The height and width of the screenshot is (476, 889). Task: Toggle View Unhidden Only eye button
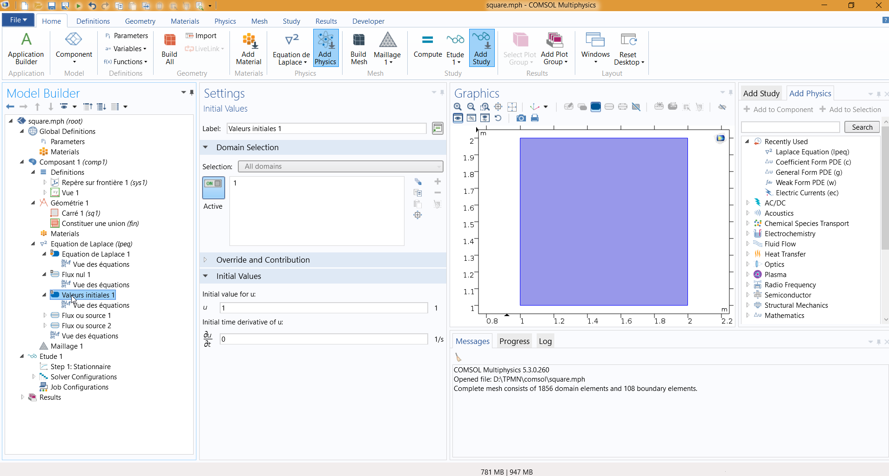pos(458,118)
